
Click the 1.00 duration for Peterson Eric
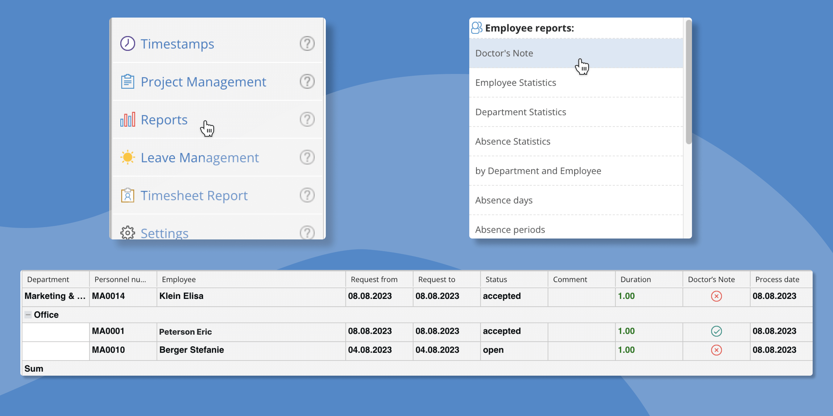pyautogui.click(x=649, y=331)
